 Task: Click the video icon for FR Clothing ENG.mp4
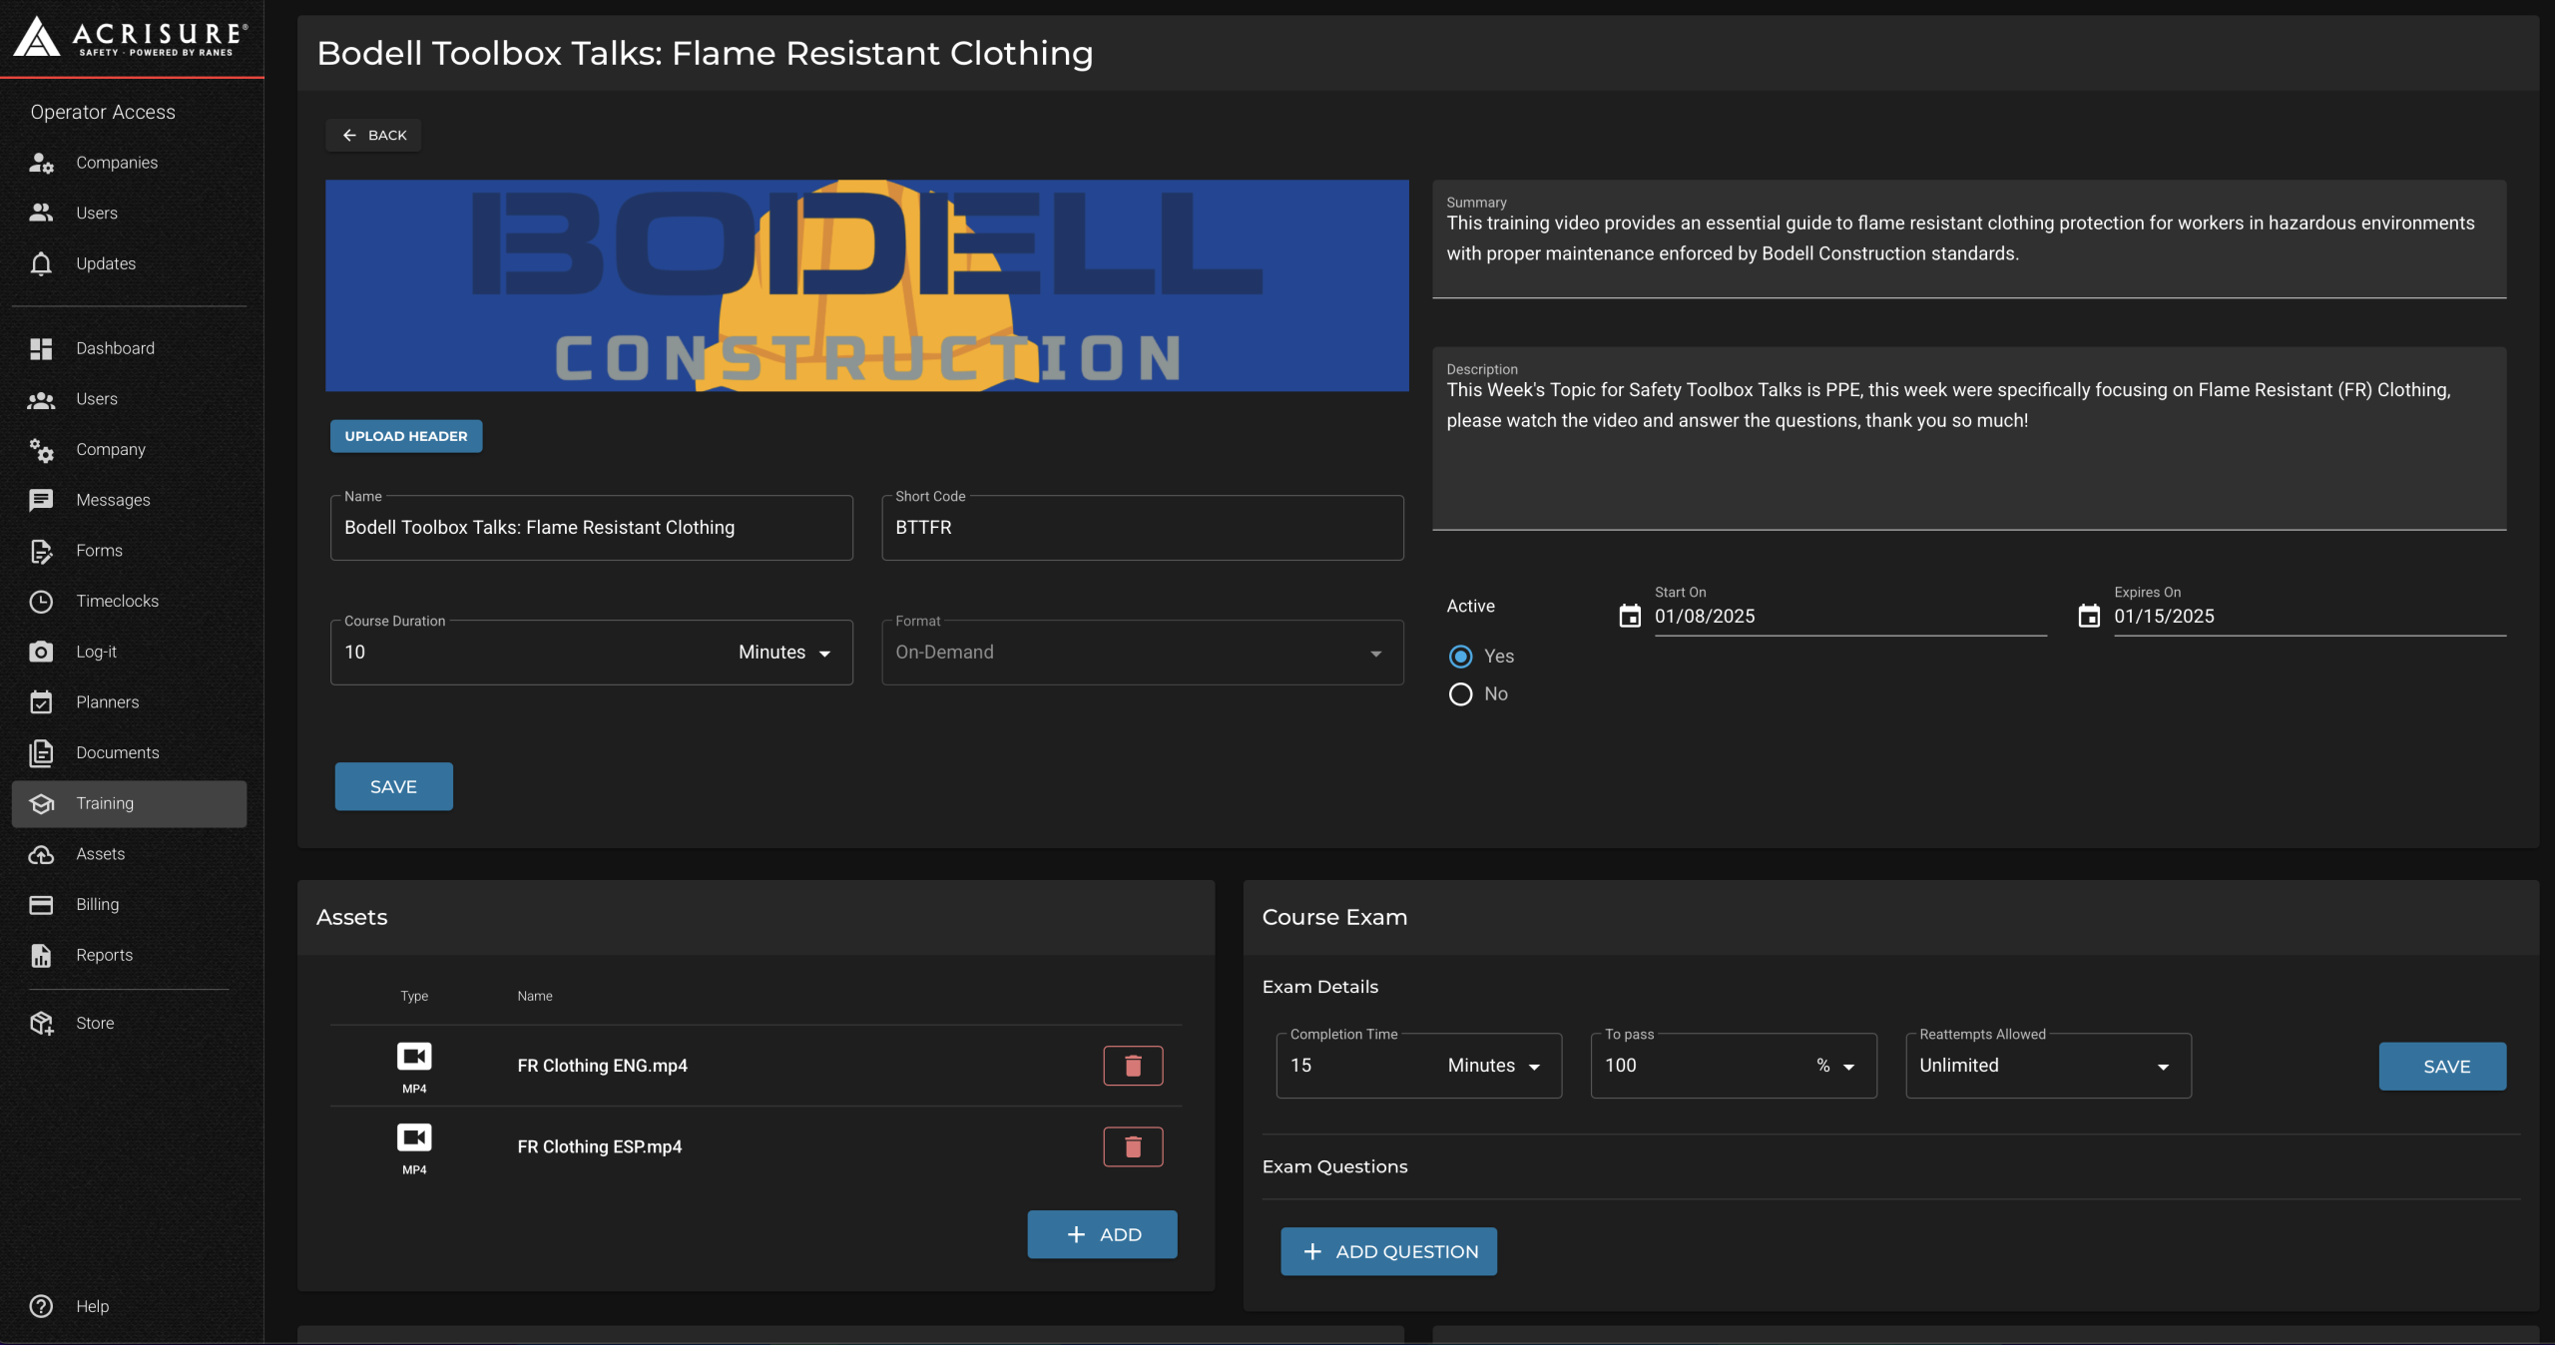point(414,1056)
